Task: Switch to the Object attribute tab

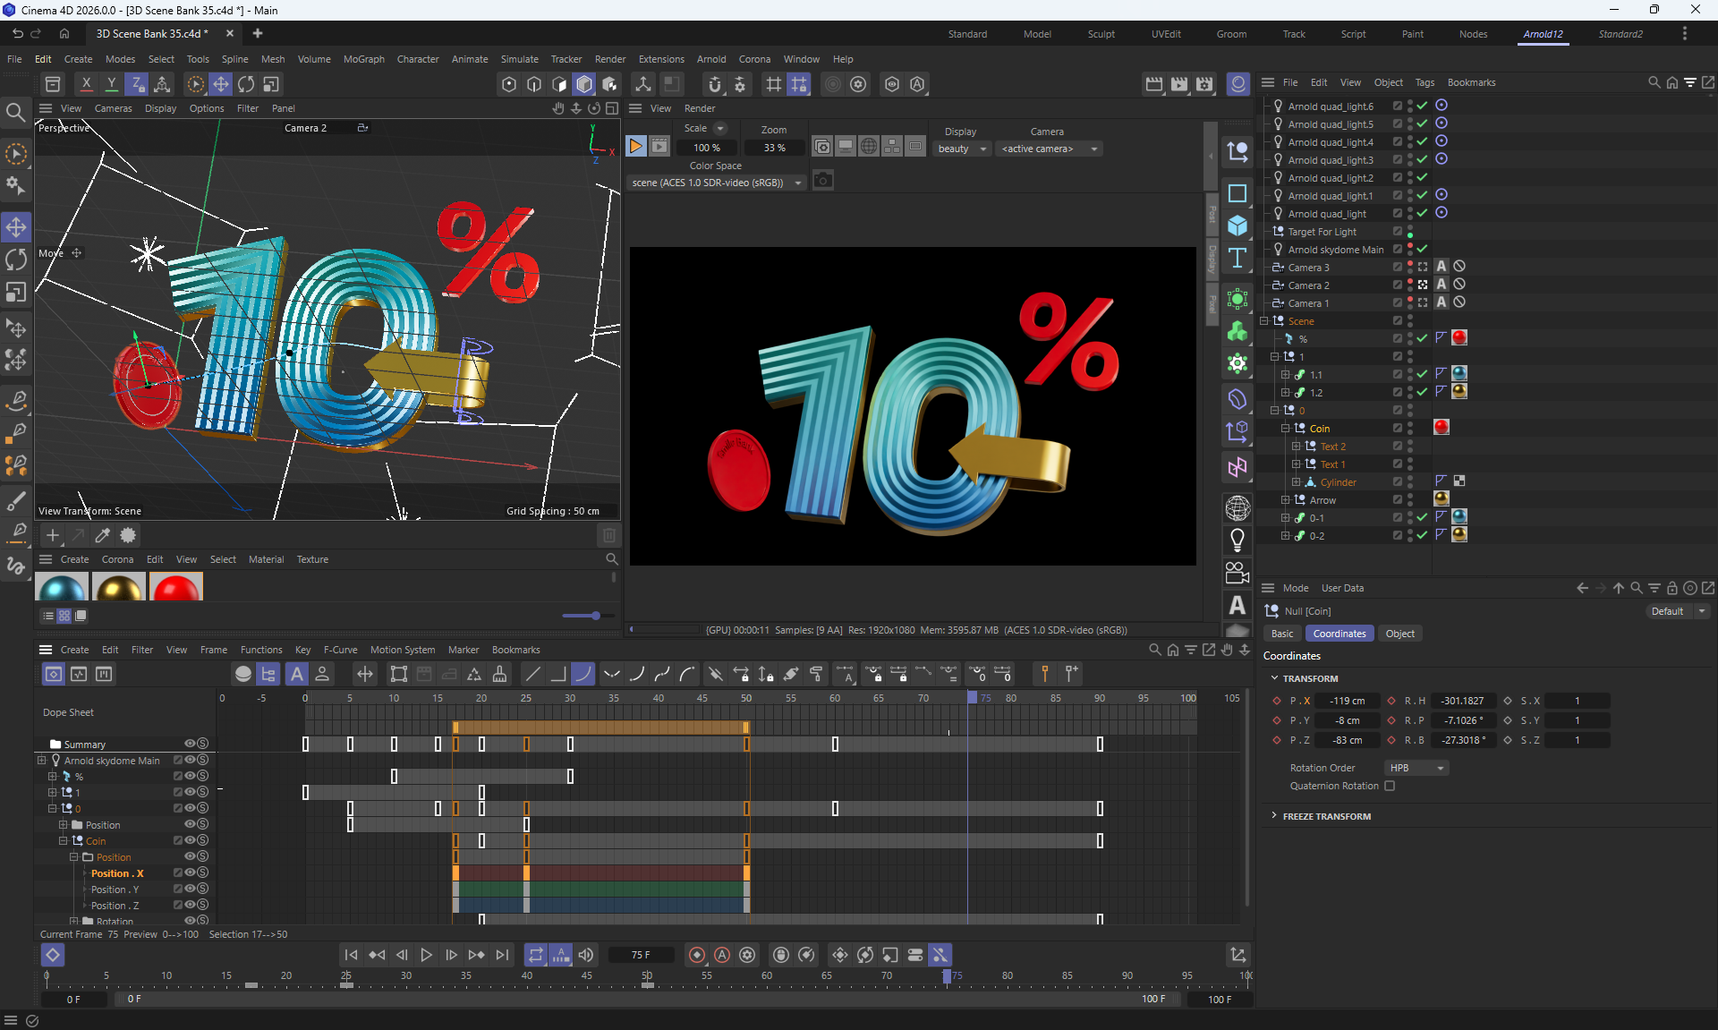Action: 1399,634
